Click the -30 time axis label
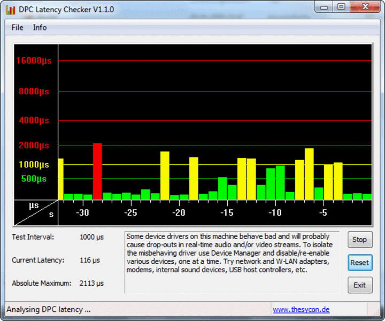The image size is (385, 321). (82, 212)
